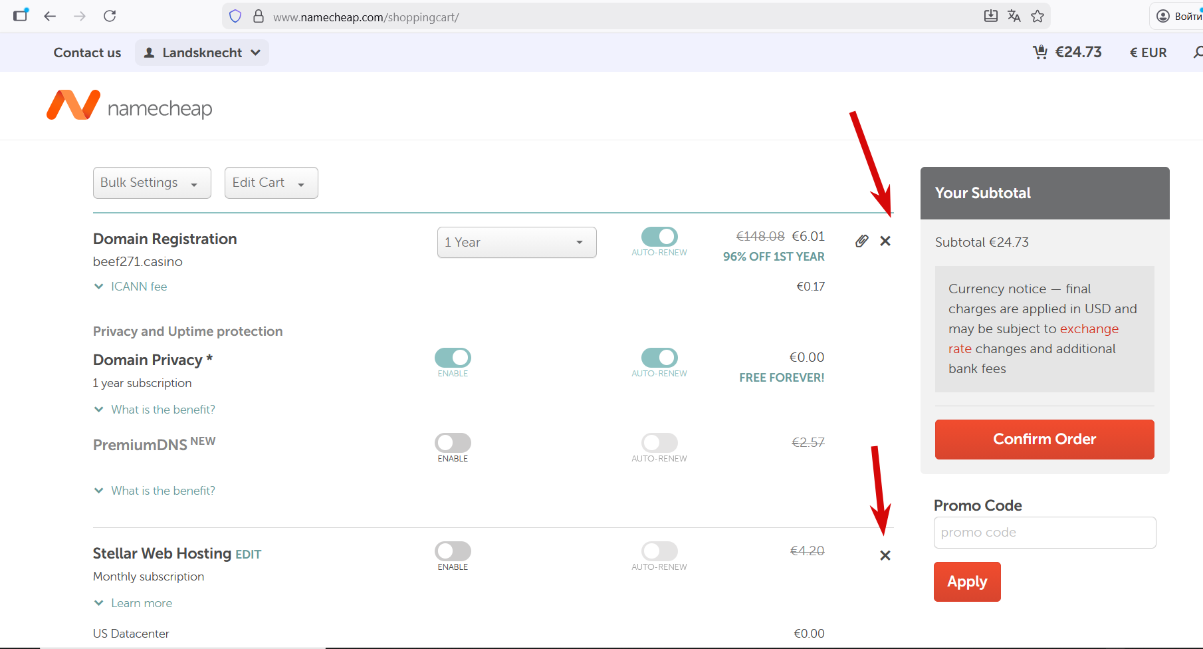
Task: Click the crossed-out PremiumDNS price €2.57
Action: click(x=808, y=442)
